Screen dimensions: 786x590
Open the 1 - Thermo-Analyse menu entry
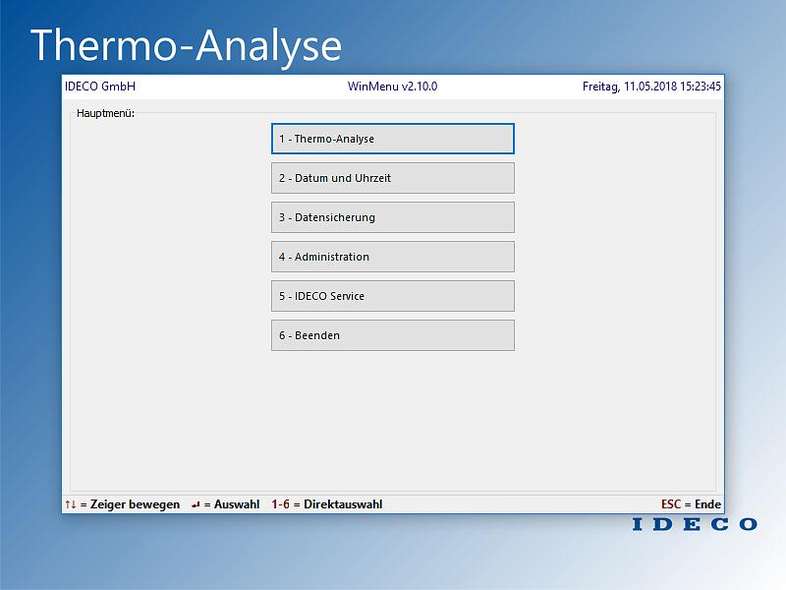coord(392,139)
